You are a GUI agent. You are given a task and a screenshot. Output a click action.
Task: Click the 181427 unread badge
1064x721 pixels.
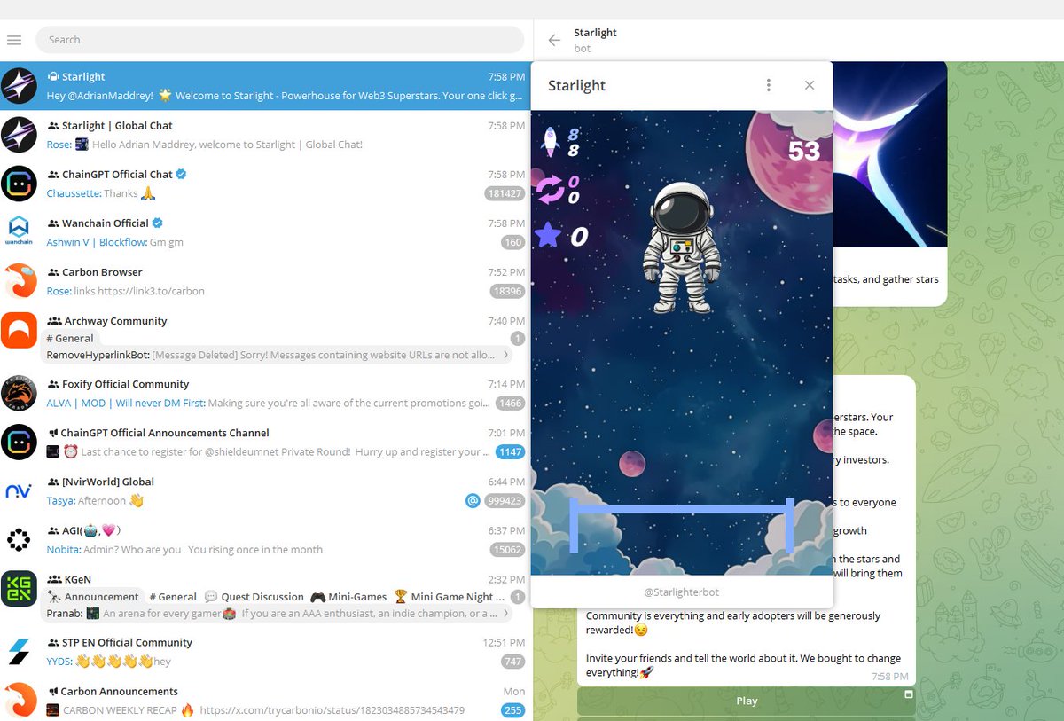point(505,193)
